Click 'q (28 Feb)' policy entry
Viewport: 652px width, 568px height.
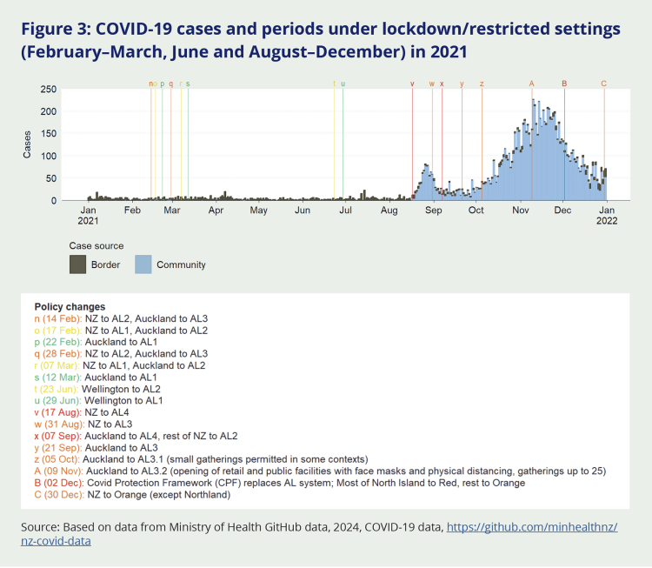121,354
